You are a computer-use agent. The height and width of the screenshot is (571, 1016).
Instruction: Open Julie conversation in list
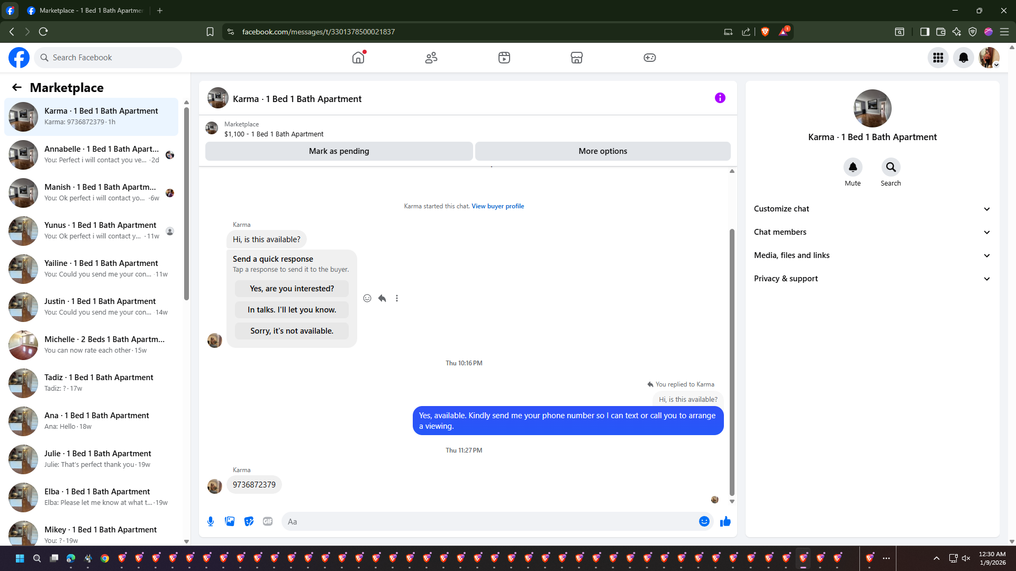point(92,459)
